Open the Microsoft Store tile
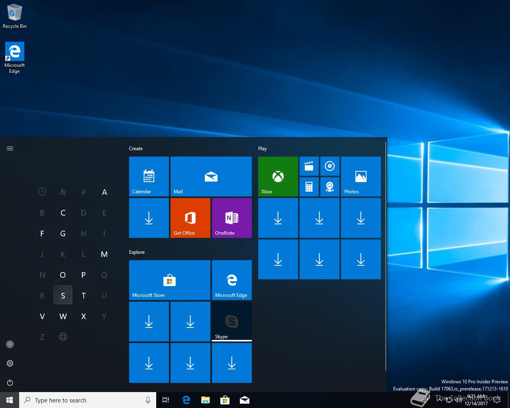This screenshot has height=408, width=510. [x=170, y=280]
